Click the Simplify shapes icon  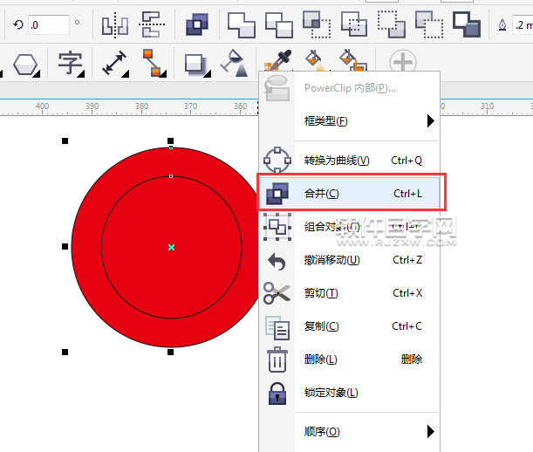(x=354, y=24)
